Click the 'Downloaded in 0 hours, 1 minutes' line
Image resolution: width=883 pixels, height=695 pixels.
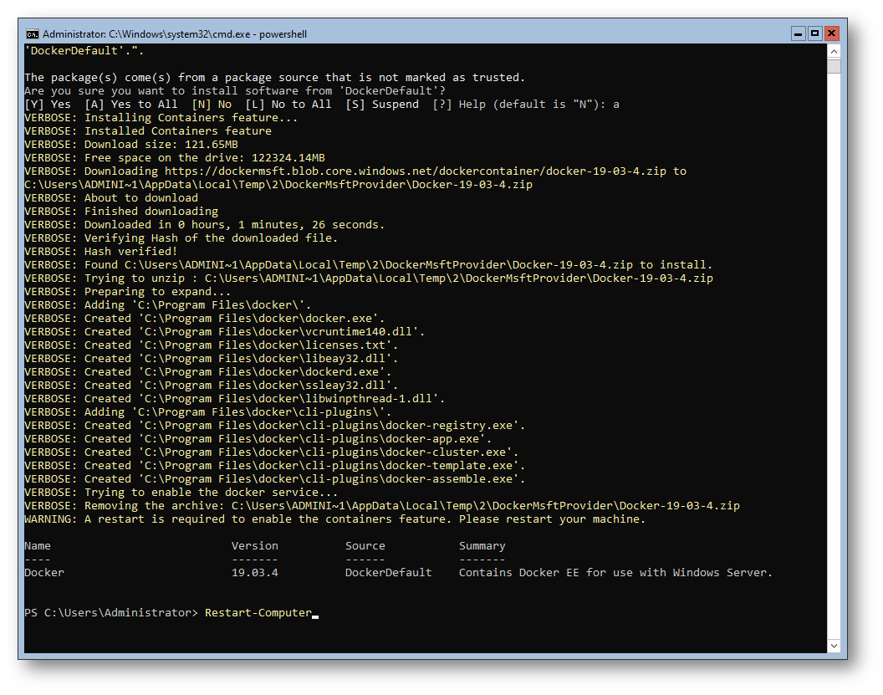204,225
